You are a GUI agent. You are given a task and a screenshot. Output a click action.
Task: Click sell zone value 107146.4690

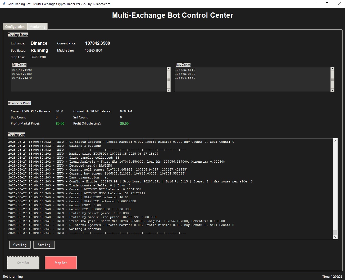pyautogui.click(x=21, y=70)
